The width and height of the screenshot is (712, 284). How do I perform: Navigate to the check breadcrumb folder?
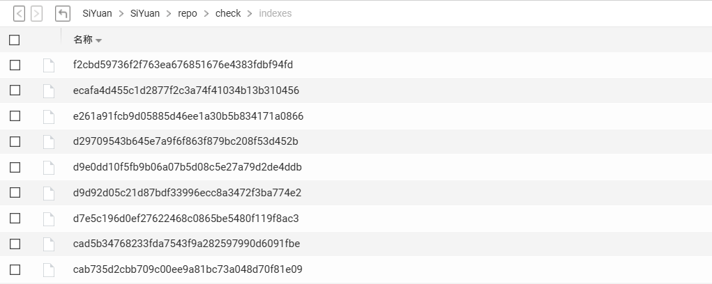(x=228, y=13)
